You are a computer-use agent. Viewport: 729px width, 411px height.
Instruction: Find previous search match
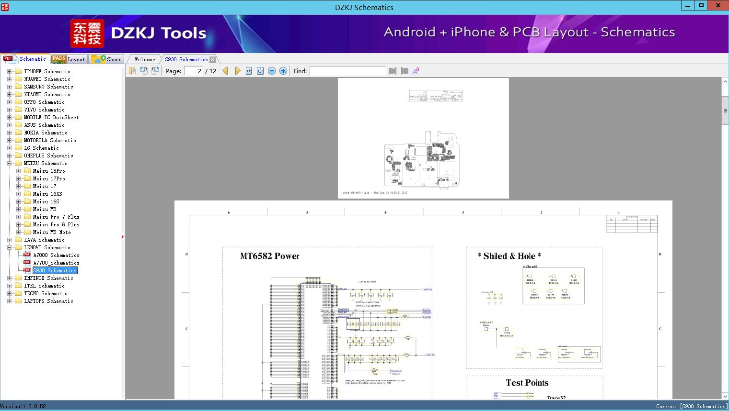point(393,71)
